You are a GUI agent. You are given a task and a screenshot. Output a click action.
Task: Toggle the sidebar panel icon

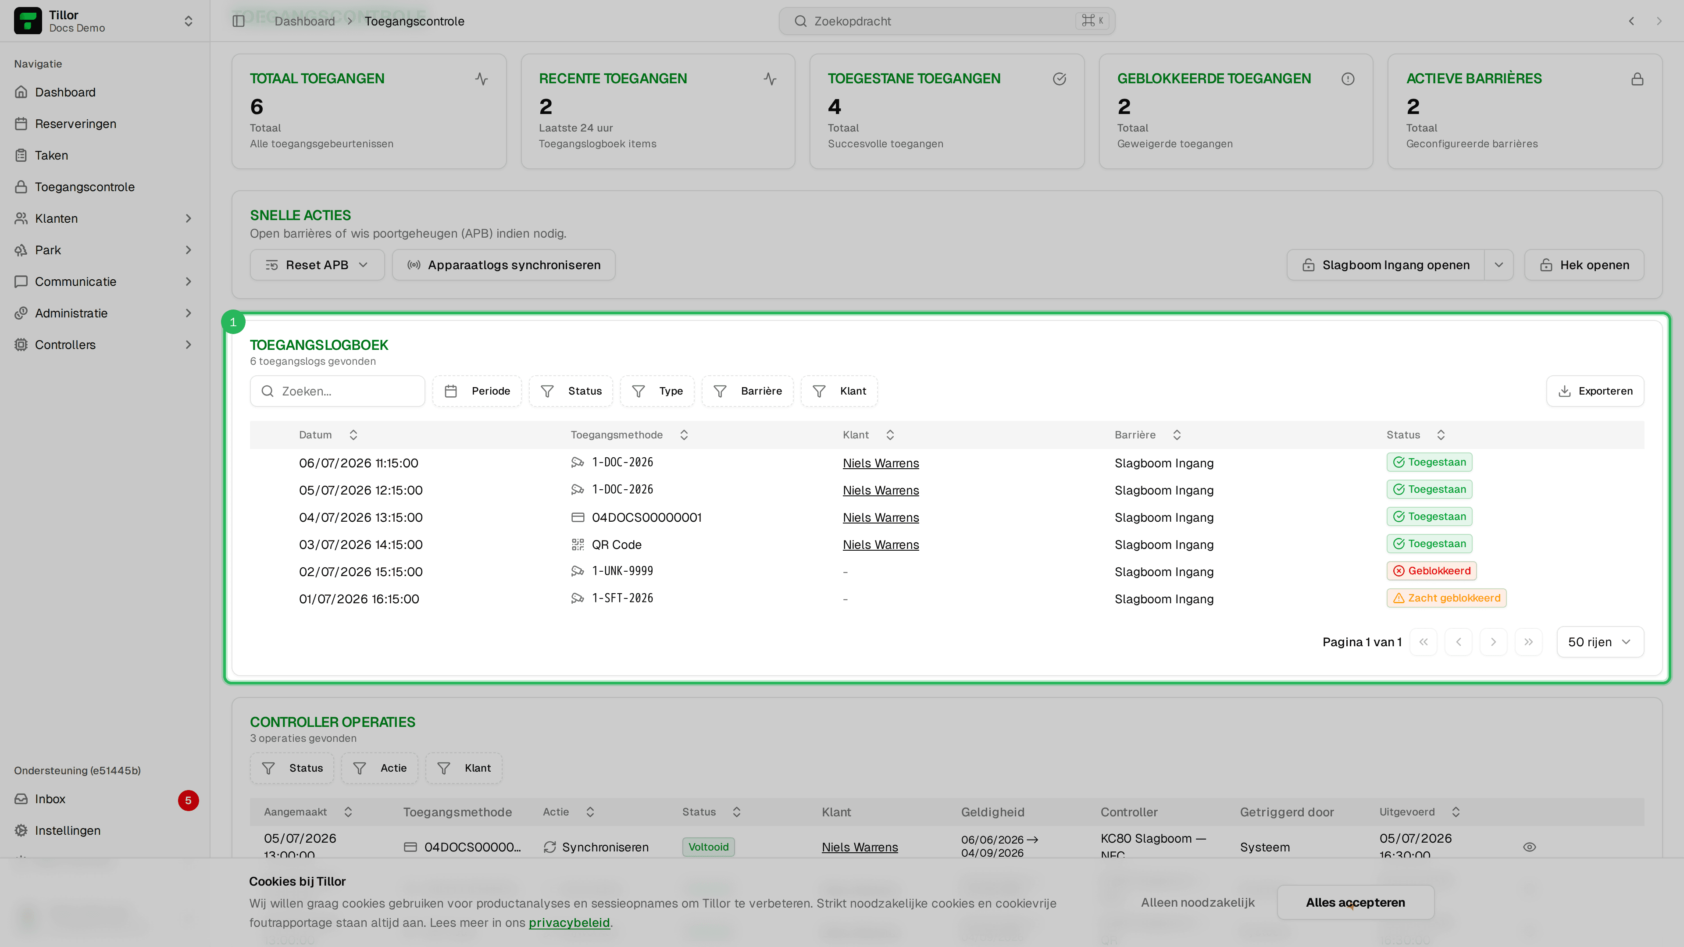tap(239, 21)
